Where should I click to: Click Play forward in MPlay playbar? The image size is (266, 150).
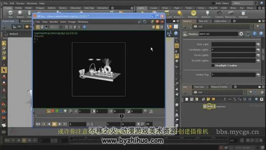click(x=59, y=124)
